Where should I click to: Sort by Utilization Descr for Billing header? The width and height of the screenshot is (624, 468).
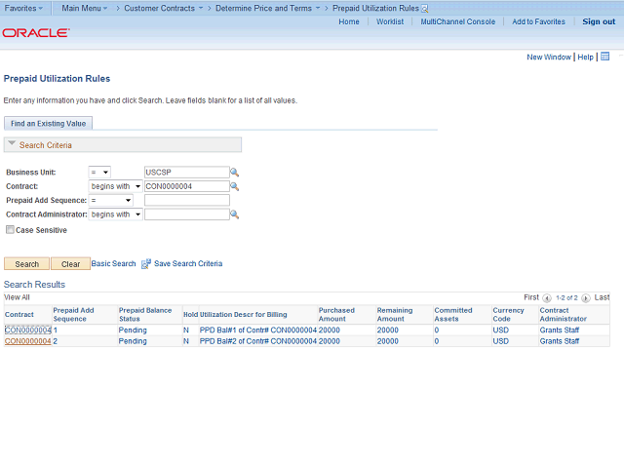pyautogui.click(x=243, y=314)
